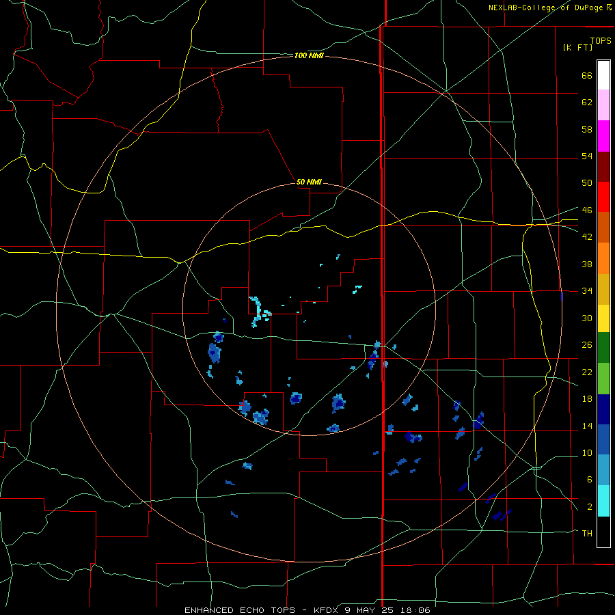
Task: Click the magenta 58 kft legend swatch
Action: [x=603, y=136]
